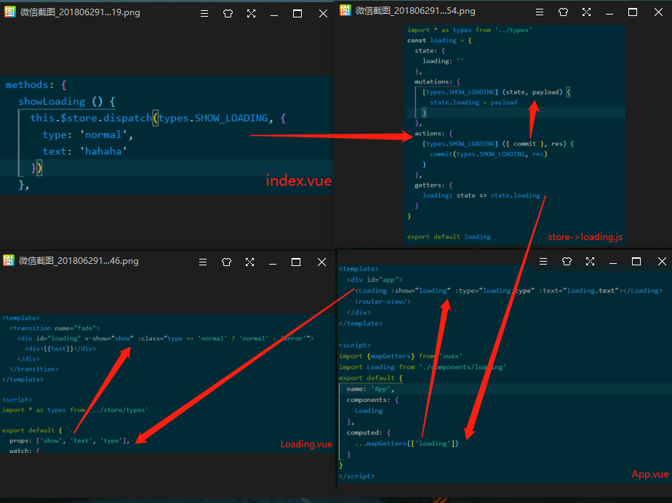Screen dimensions: 672x503
Task: Minimize the store loading.js window
Action: point(609,12)
